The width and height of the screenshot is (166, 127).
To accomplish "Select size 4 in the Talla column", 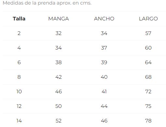I will click(19, 48).
